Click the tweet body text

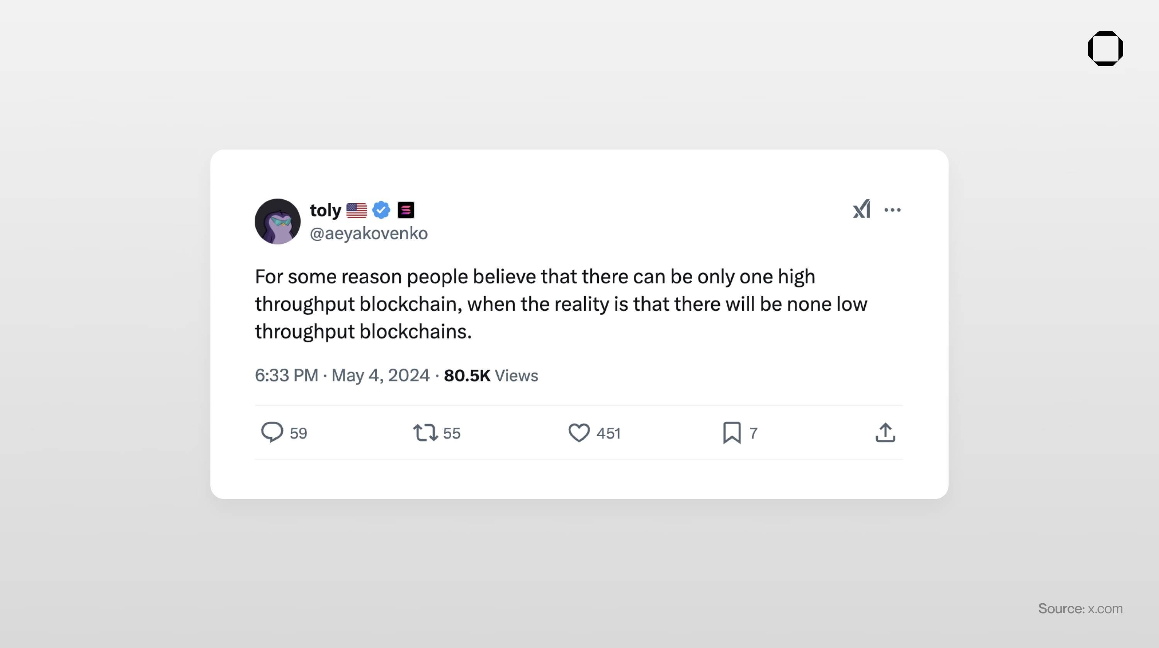(x=560, y=304)
